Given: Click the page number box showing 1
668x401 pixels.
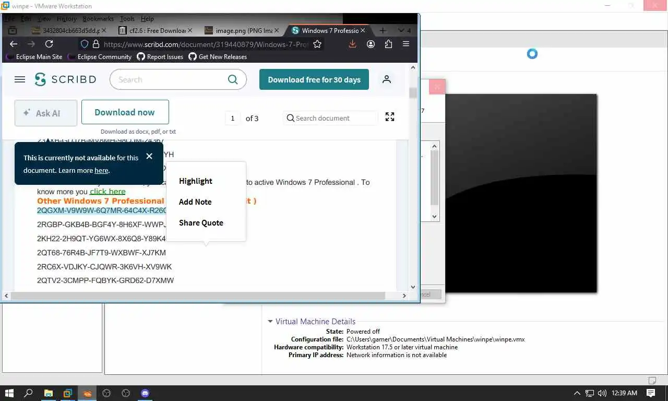Looking at the screenshot, I should point(232,118).
